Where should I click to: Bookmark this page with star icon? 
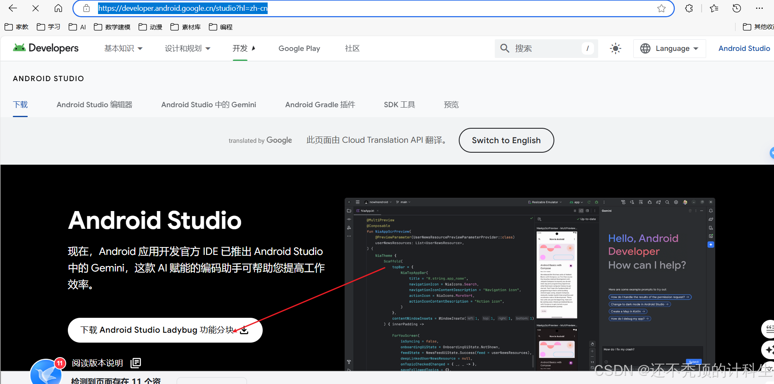point(661,8)
